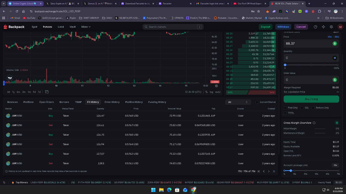The width and height of the screenshot is (346, 194).
Task: Open the All filter dropdown in fill history
Action: pyautogui.click(x=238, y=102)
